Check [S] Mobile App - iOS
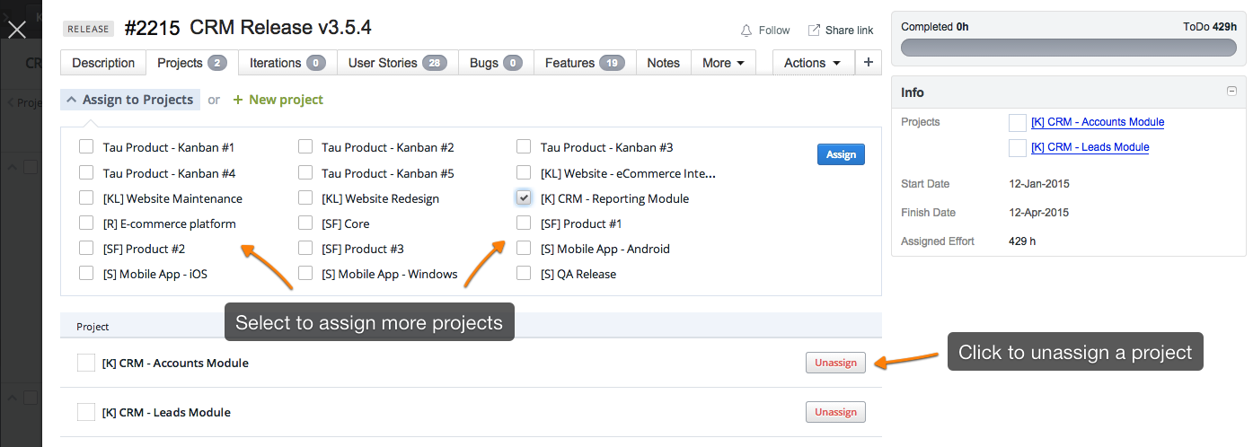This screenshot has width=1253, height=447. click(x=86, y=273)
